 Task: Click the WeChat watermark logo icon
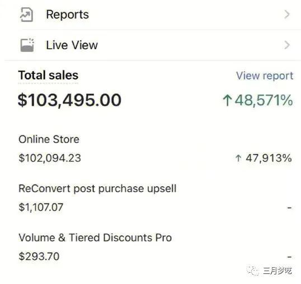pyautogui.click(x=253, y=271)
